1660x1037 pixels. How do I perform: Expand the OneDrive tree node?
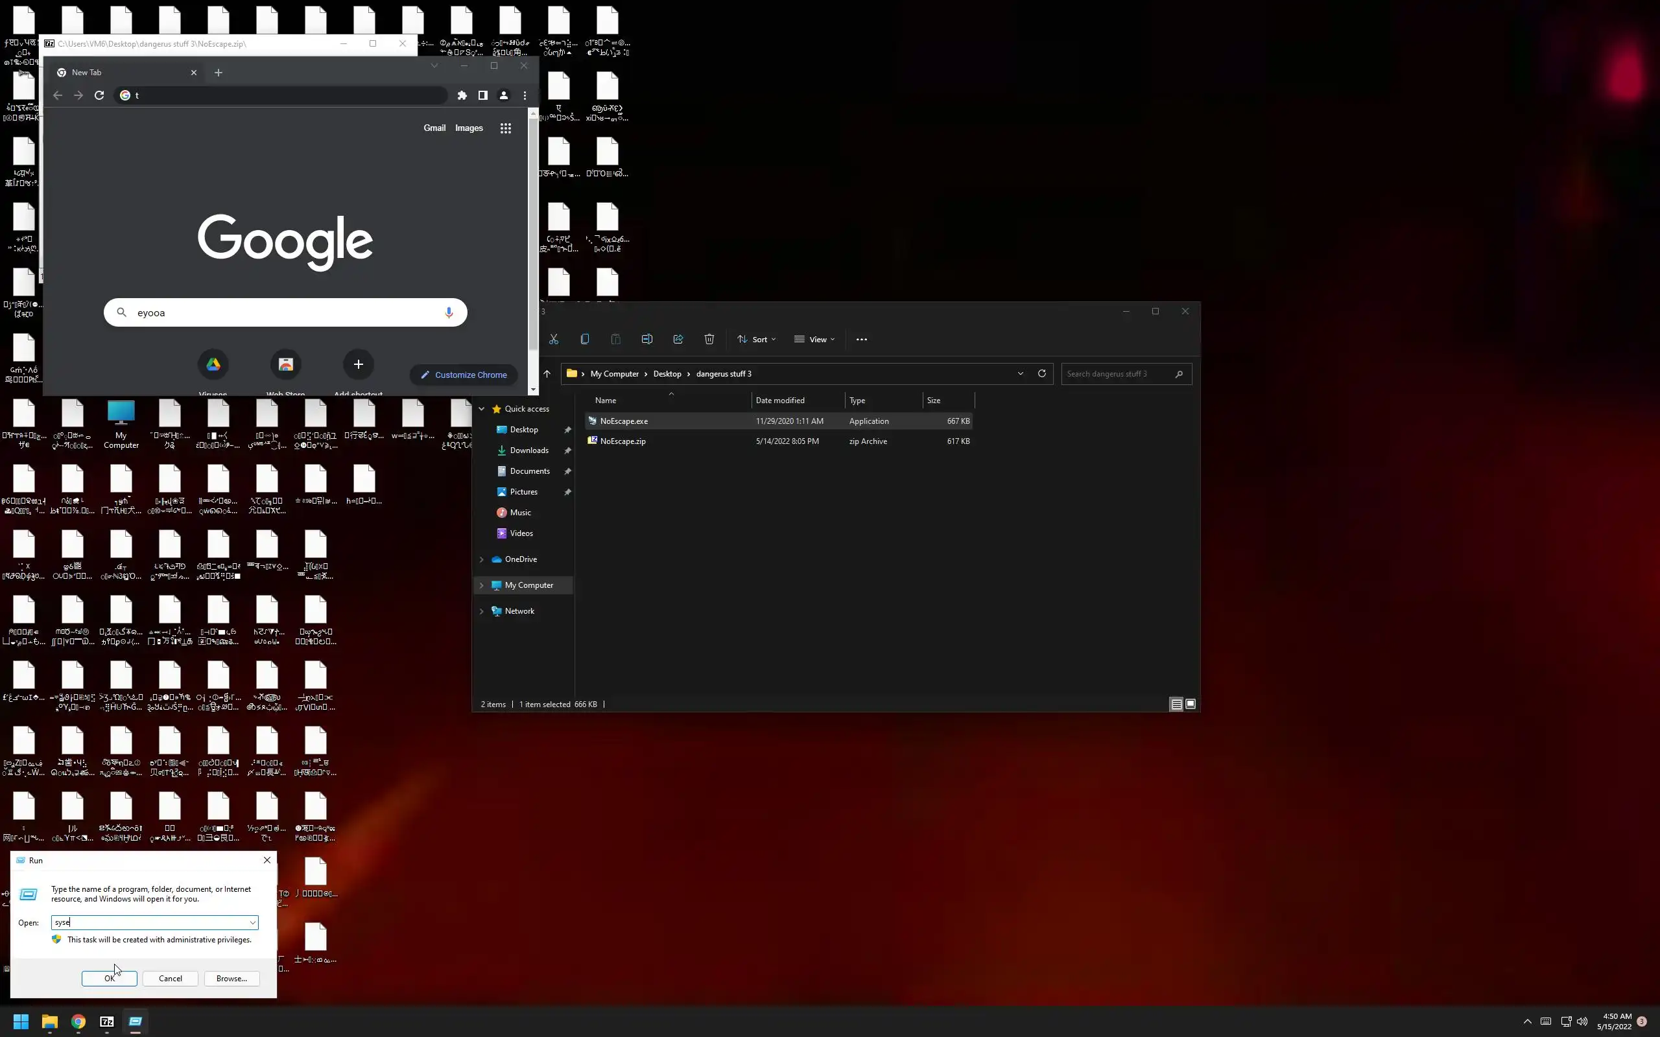point(482,559)
